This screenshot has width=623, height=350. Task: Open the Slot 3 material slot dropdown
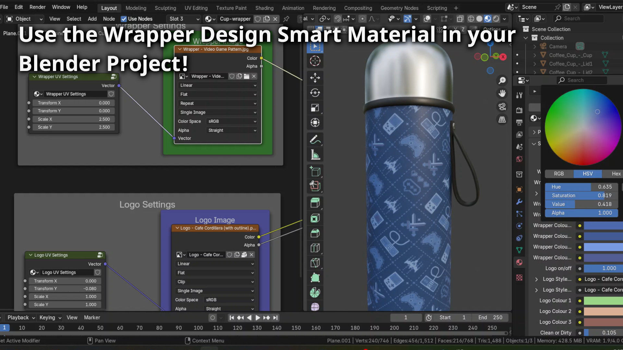point(184,19)
